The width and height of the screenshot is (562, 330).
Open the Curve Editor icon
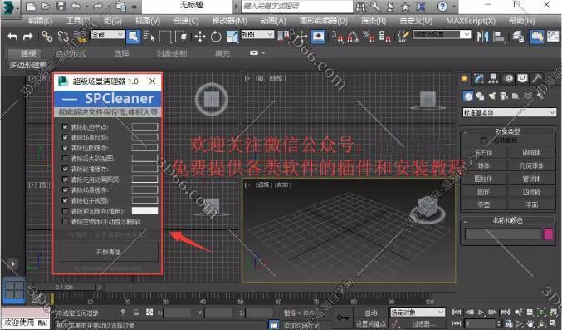[x=553, y=37]
